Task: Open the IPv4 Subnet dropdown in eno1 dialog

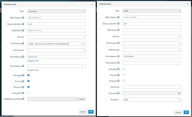Action: (x=56, y=44)
